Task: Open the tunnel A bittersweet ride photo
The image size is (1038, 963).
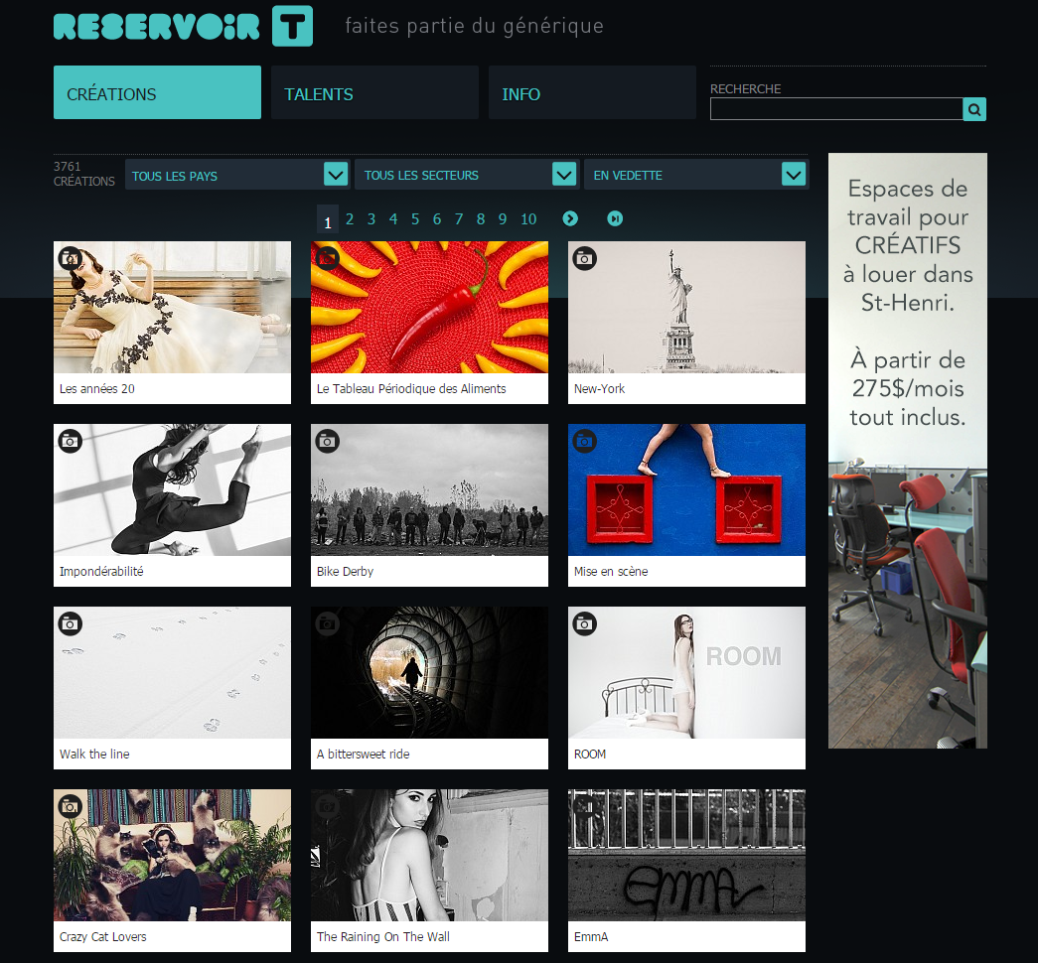Action: [430, 672]
